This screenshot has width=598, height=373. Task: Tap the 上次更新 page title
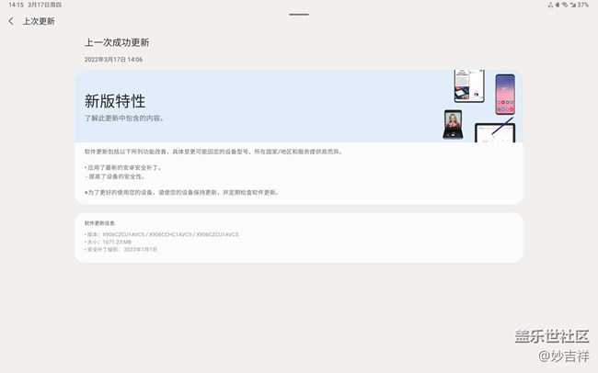coord(39,21)
